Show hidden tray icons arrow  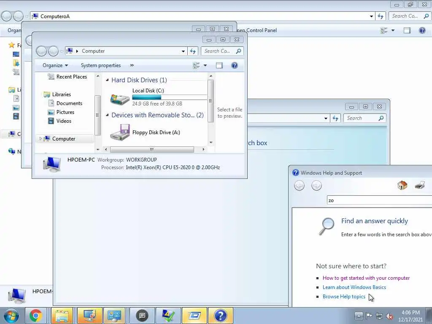pos(359,316)
